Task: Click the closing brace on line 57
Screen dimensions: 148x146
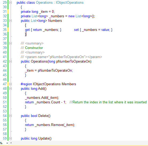Action: [x=26, y=129]
